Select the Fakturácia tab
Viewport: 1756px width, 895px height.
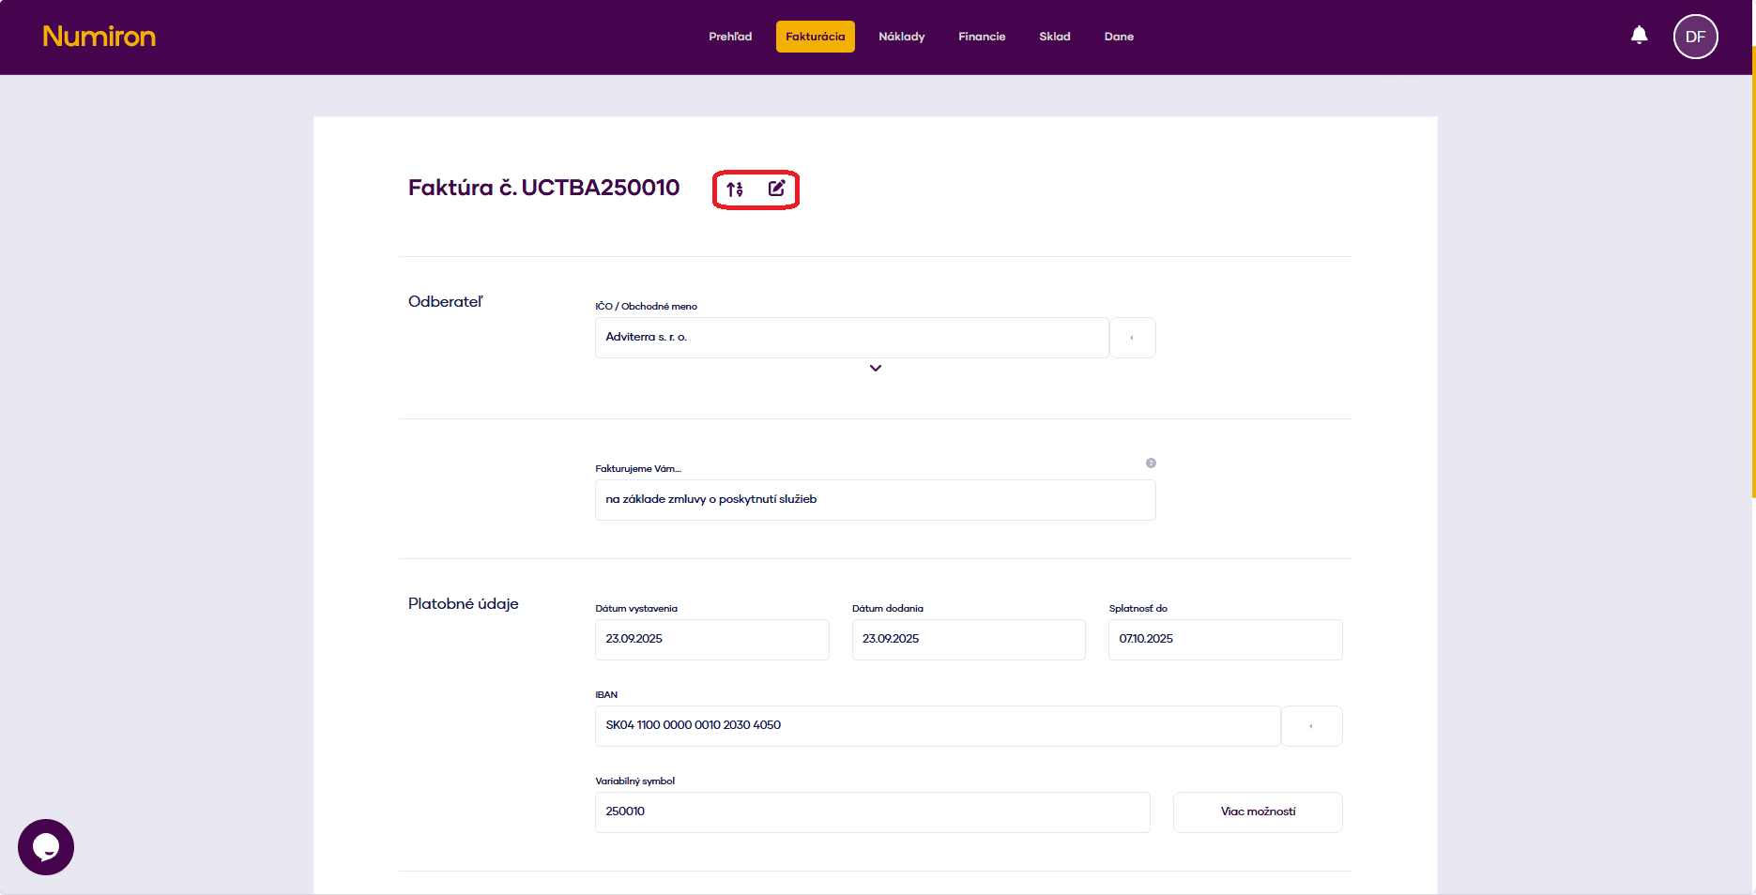click(x=815, y=37)
